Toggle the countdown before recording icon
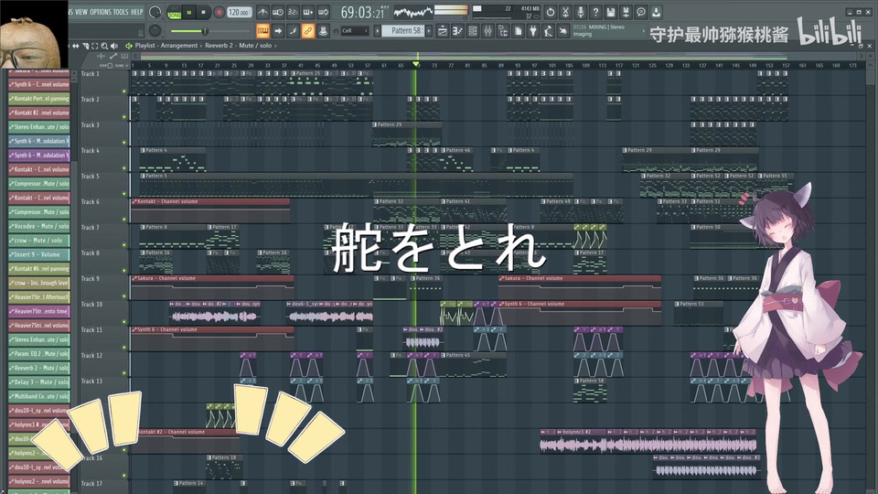The height and width of the screenshot is (494, 878). click(x=293, y=12)
